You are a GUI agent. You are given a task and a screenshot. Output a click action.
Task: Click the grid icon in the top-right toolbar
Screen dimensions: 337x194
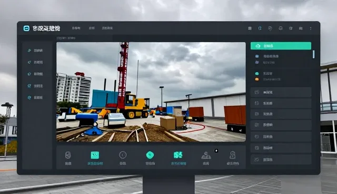point(250,28)
